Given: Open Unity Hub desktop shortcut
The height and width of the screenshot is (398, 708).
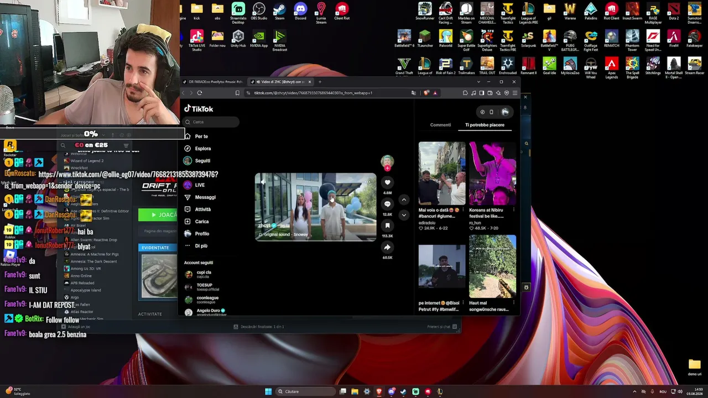Looking at the screenshot, I should pos(238,39).
